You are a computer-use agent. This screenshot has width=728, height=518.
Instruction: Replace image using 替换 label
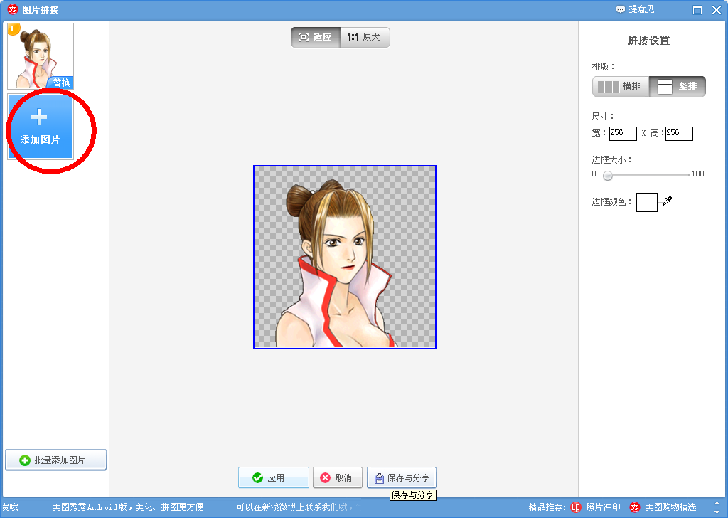[x=61, y=83]
